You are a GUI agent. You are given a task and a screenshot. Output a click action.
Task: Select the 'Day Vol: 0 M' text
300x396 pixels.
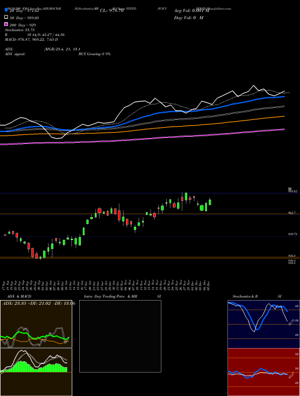tap(188, 17)
